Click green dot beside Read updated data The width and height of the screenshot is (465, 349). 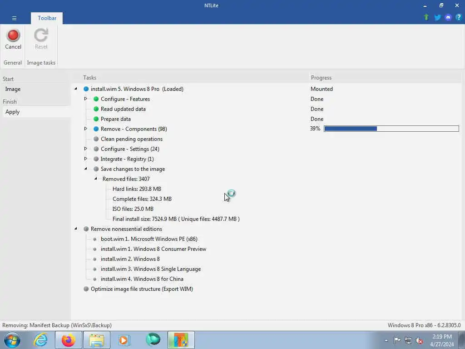(x=96, y=109)
